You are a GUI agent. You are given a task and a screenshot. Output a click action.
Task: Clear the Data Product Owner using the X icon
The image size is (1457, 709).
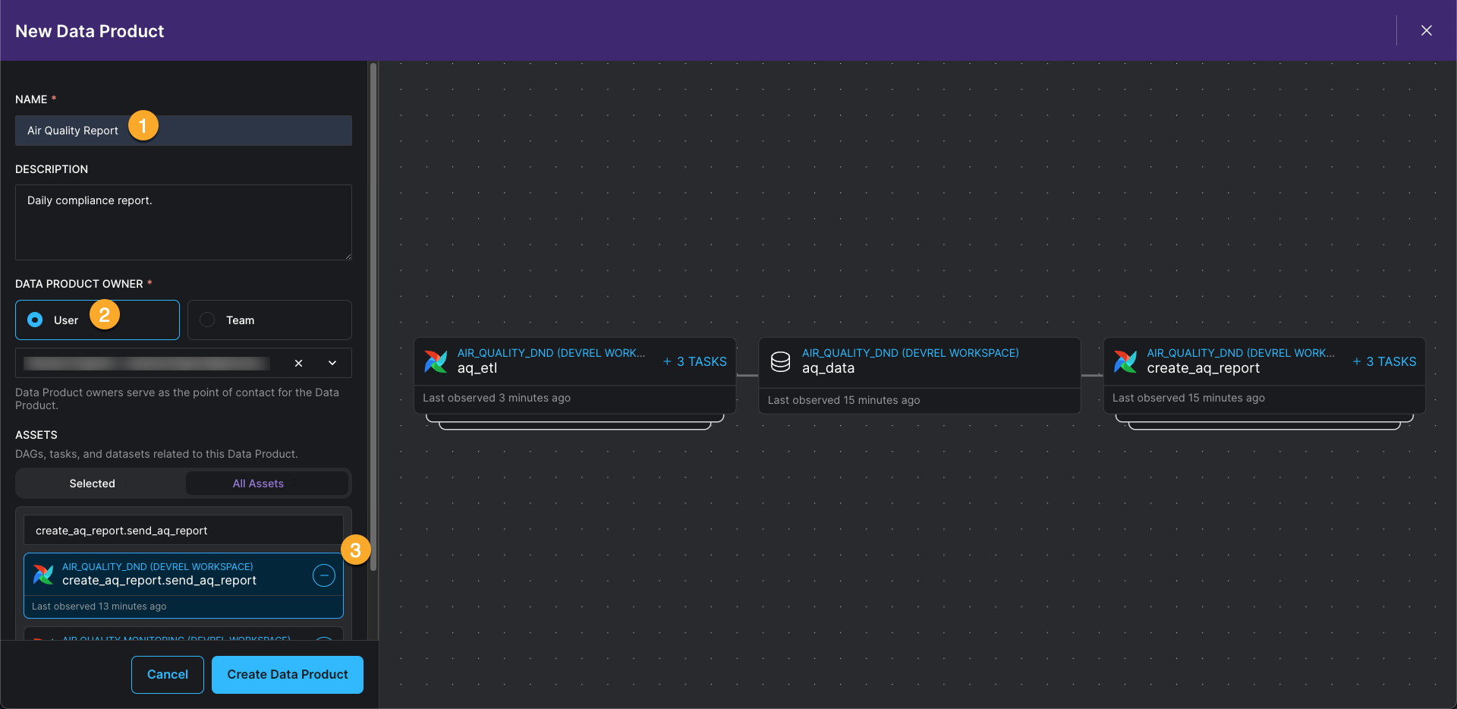[x=298, y=363]
